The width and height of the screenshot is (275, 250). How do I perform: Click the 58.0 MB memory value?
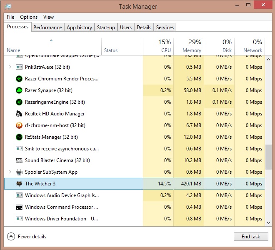coord(192,90)
